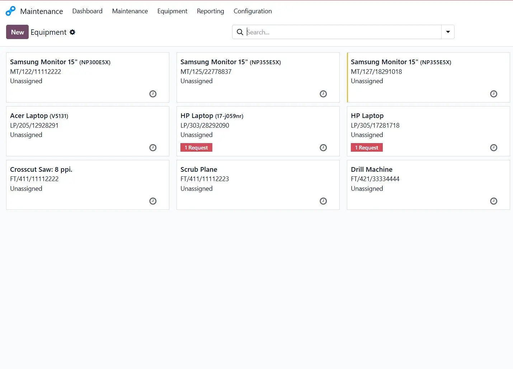Click Unassigned label on Drill Machine card

tap(367, 189)
